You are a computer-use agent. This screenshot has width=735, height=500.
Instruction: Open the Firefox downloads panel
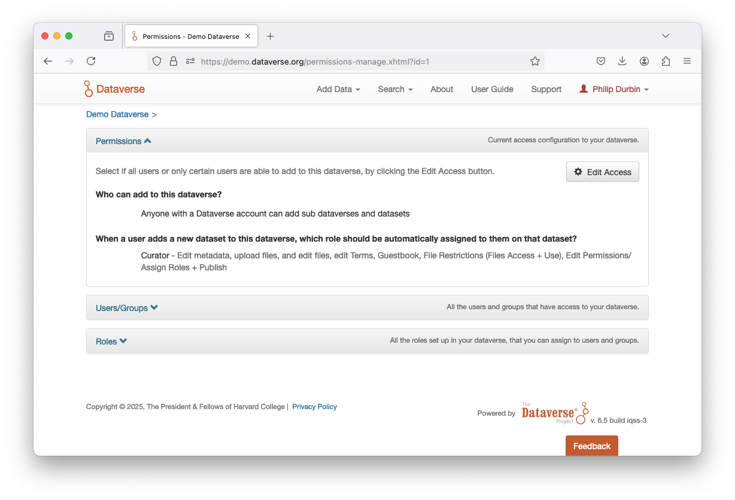coord(622,61)
